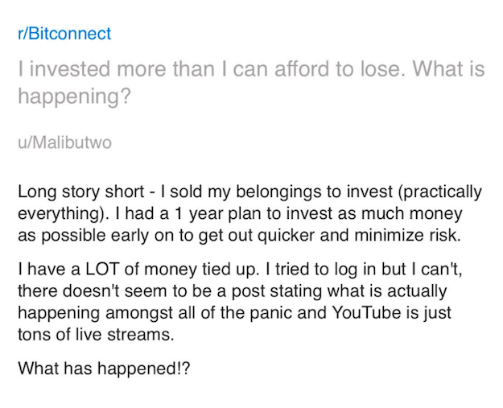Screen dimensions: 503x408
Task: Open the r/Bitconnect subreddit link
Action: click(x=64, y=33)
